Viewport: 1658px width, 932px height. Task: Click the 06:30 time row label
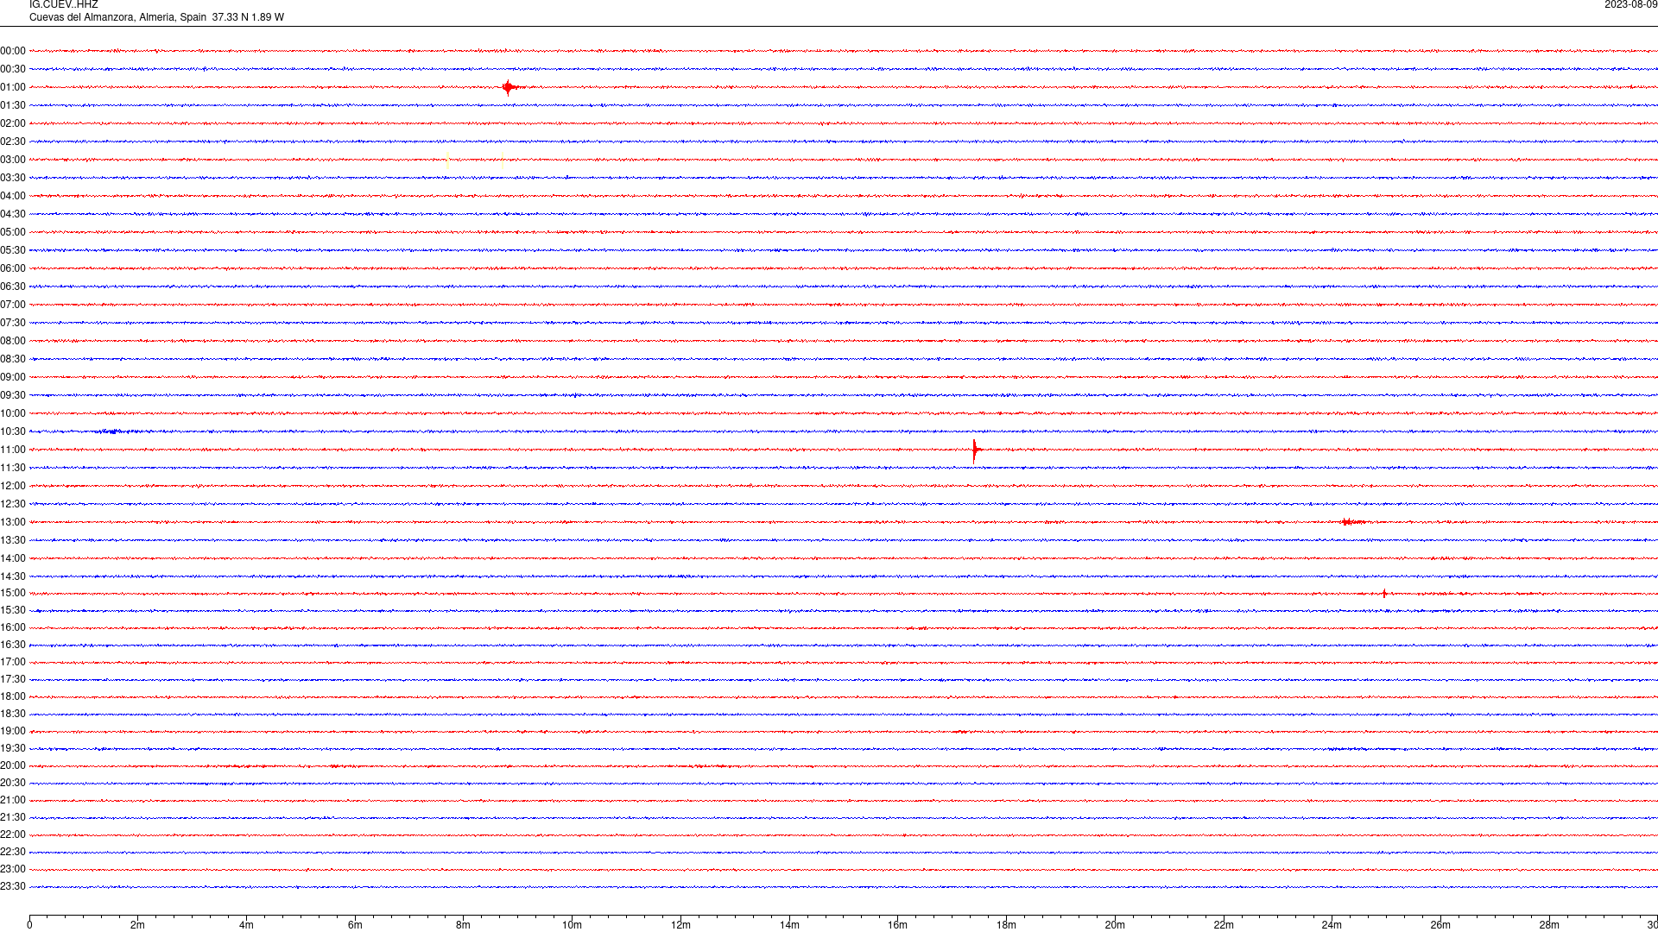tap(13, 287)
